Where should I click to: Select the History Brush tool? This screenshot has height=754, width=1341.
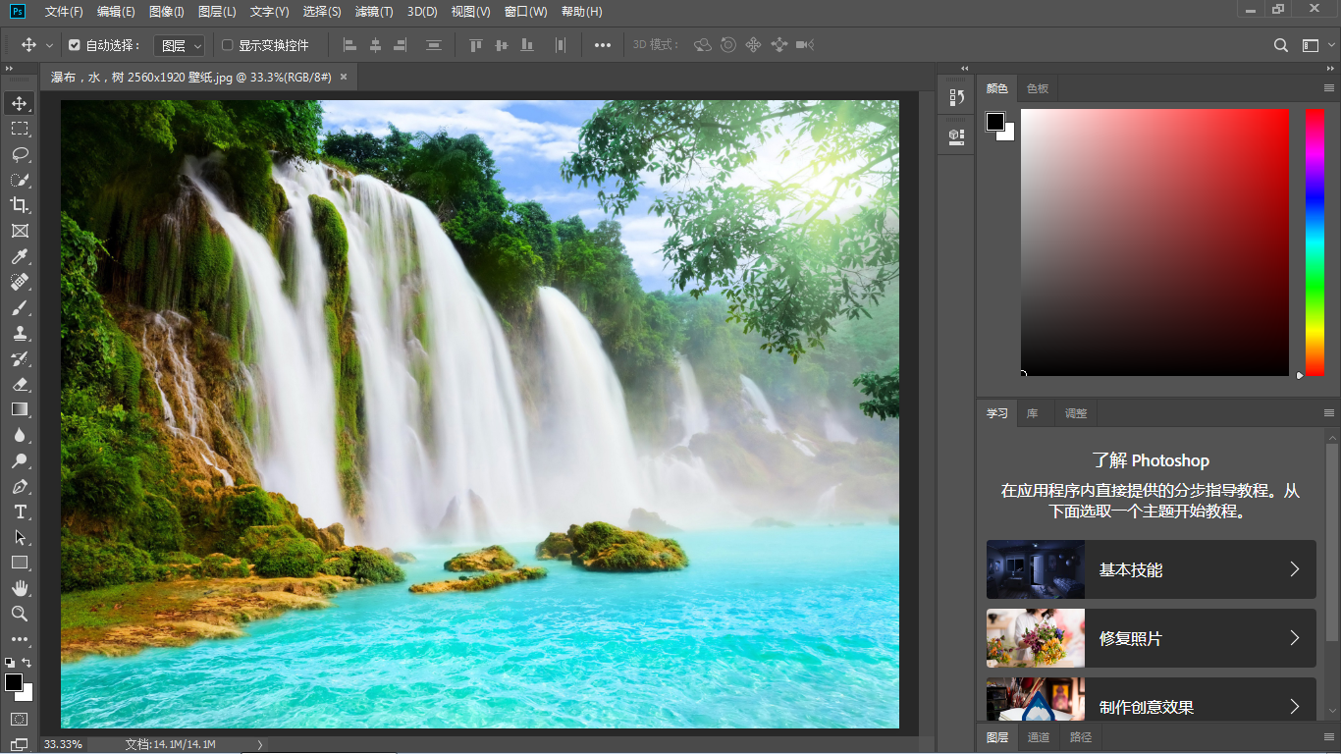(20, 358)
